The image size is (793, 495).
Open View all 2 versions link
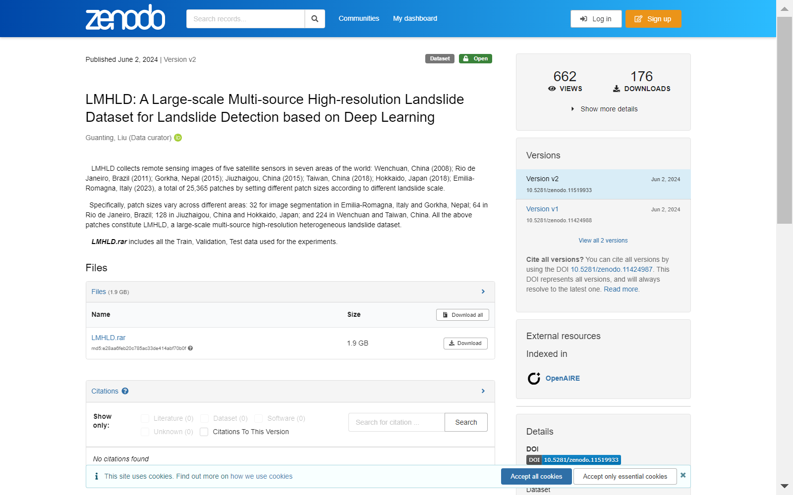point(603,241)
